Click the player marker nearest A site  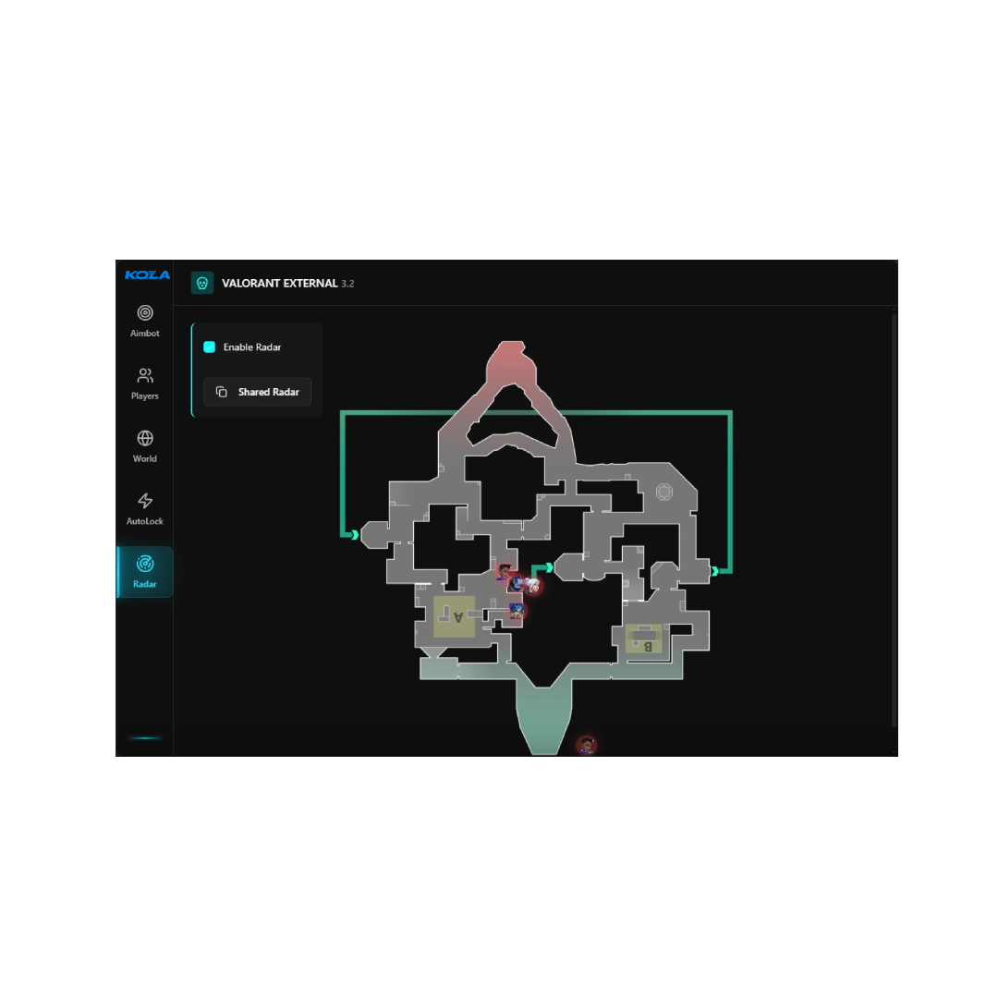pos(516,611)
